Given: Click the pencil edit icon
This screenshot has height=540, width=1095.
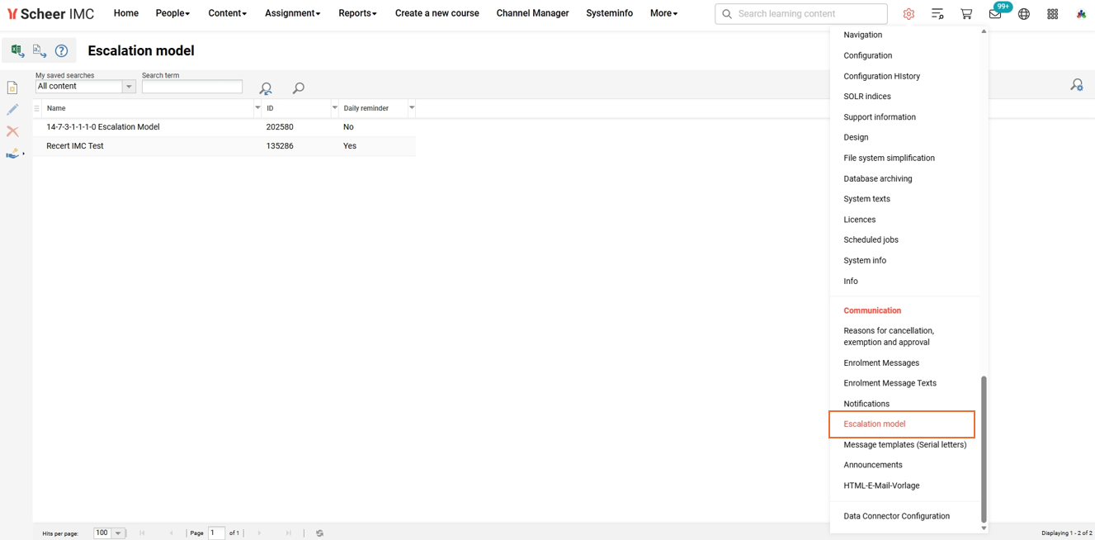Looking at the screenshot, I should point(12,109).
